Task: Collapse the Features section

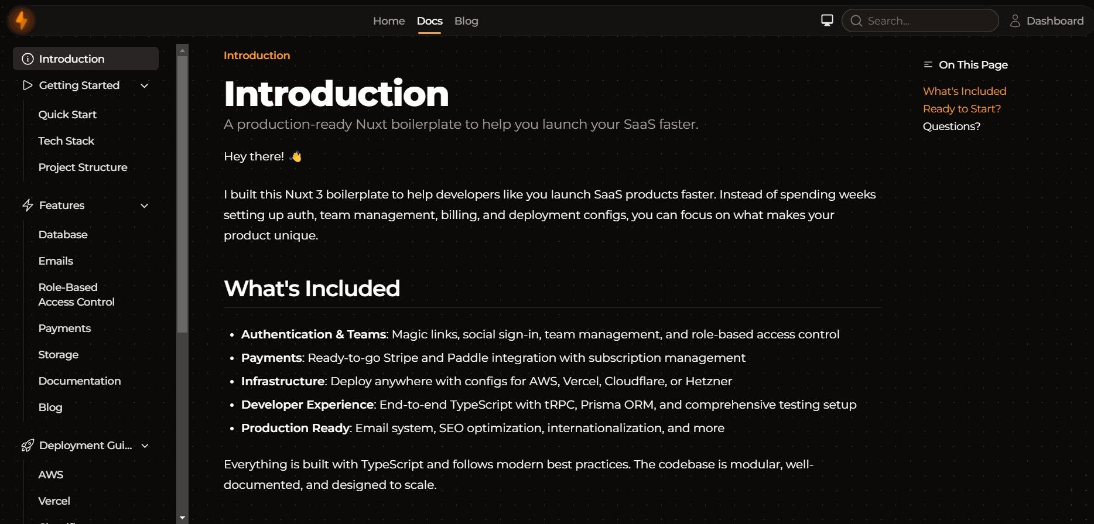Action: [x=145, y=206]
